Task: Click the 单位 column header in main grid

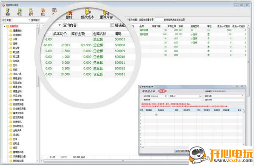Action: tap(209, 26)
